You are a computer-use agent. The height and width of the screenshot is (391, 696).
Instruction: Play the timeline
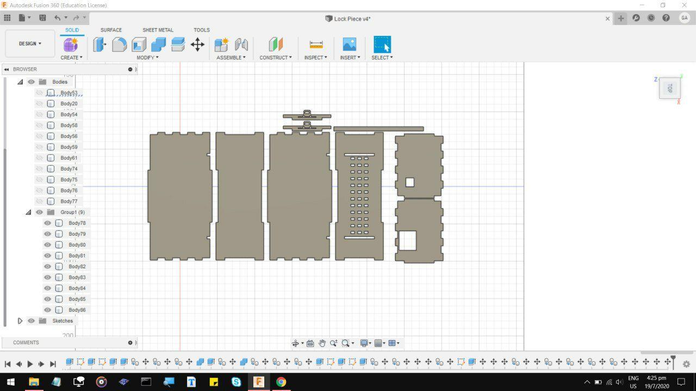tap(30, 364)
